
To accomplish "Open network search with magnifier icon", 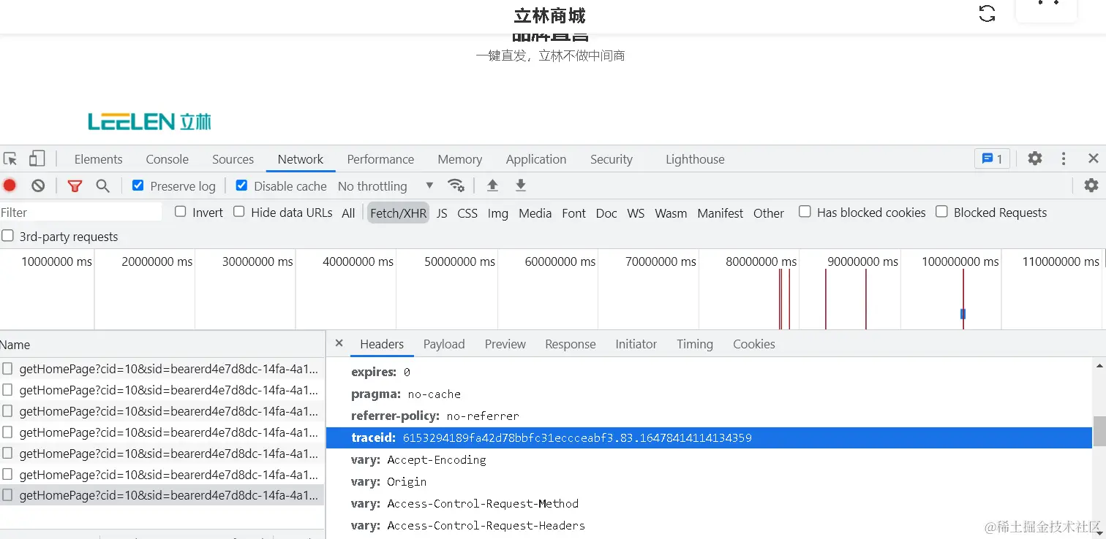I will pyautogui.click(x=103, y=186).
